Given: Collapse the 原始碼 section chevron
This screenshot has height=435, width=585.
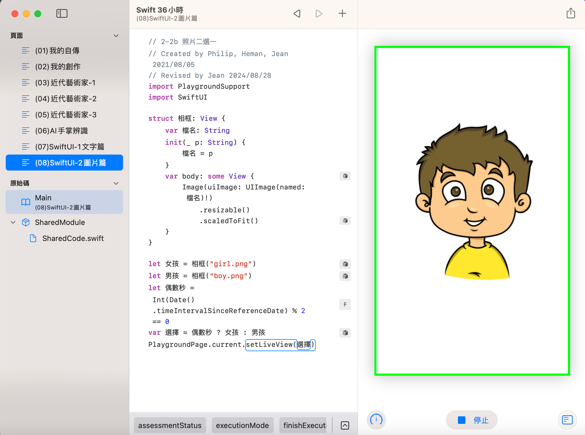Looking at the screenshot, I should point(116,183).
